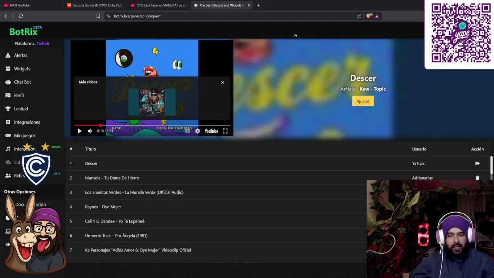Click the Usuario column header

click(419, 149)
